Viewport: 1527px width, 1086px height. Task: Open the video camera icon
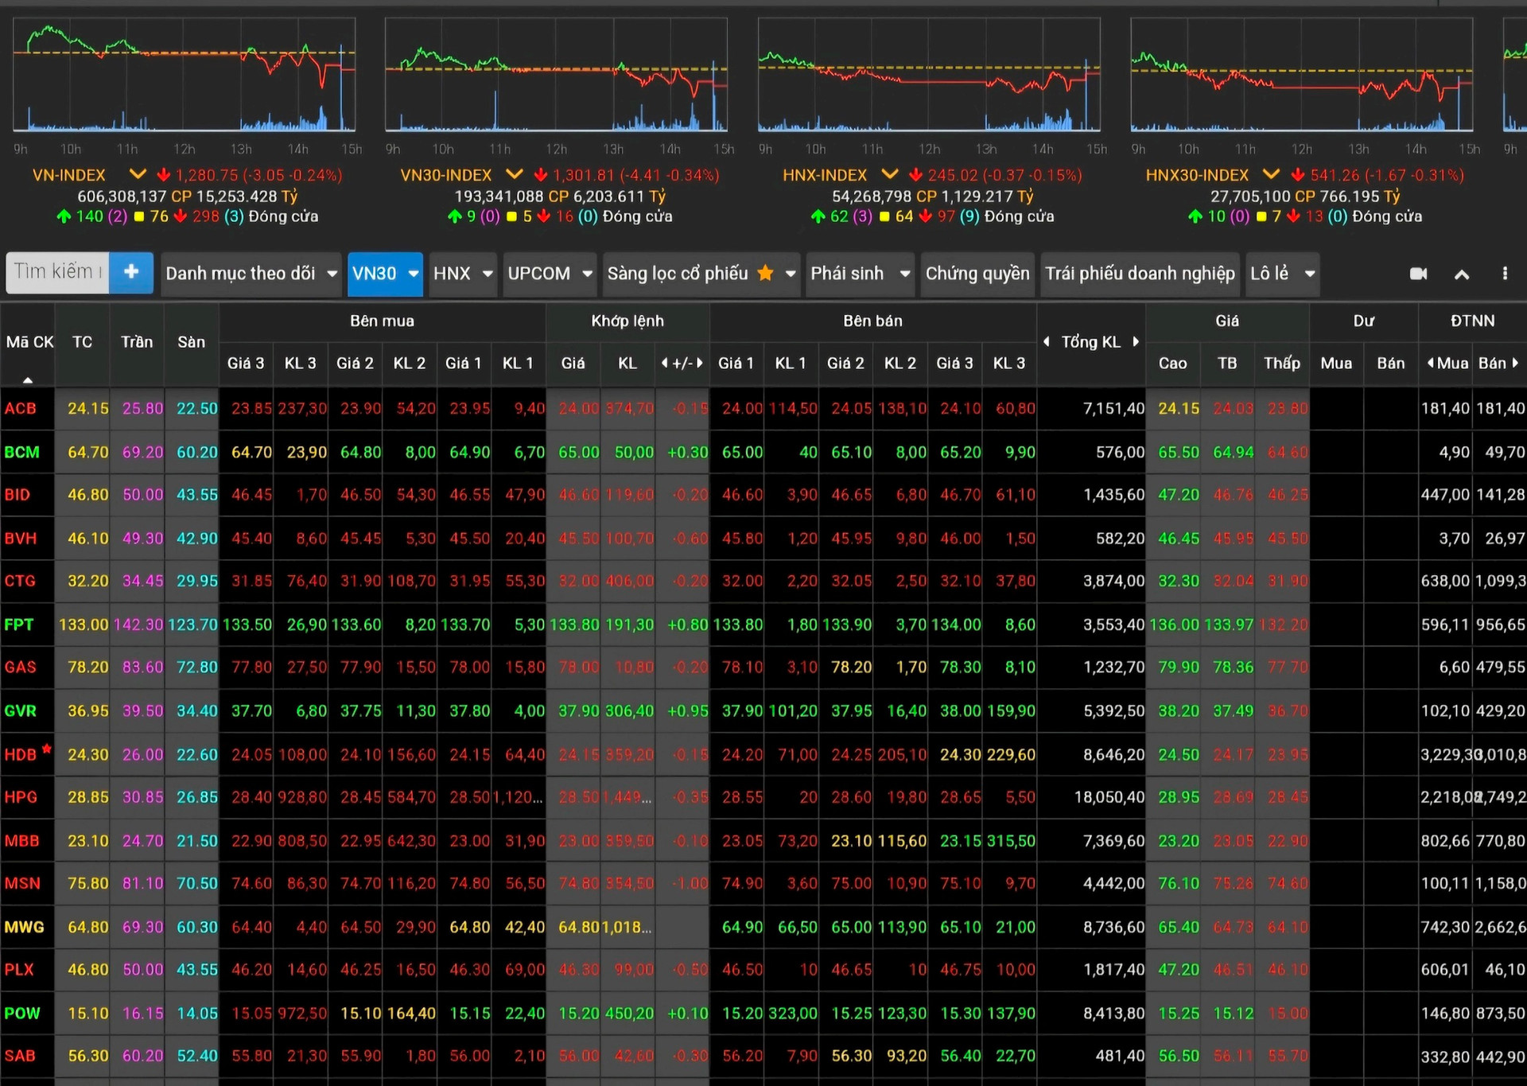[x=1418, y=274]
